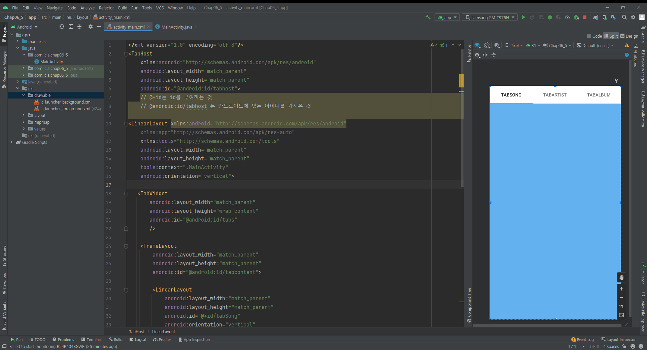Toggle the pan hand tool in preview
647x350 pixels.
pos(621,277)
